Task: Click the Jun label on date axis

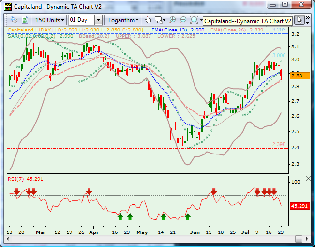Action: (x=195, y=232)
